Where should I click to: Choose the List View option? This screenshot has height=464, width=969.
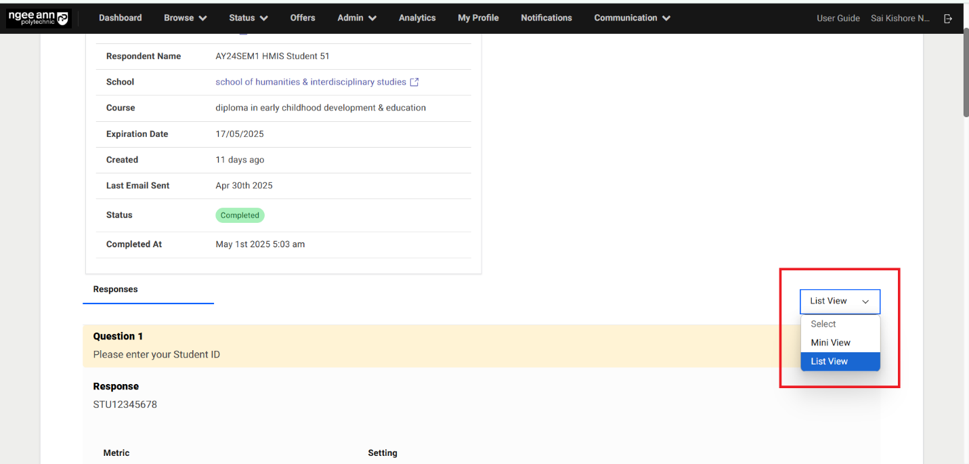[x=829, y=361]
